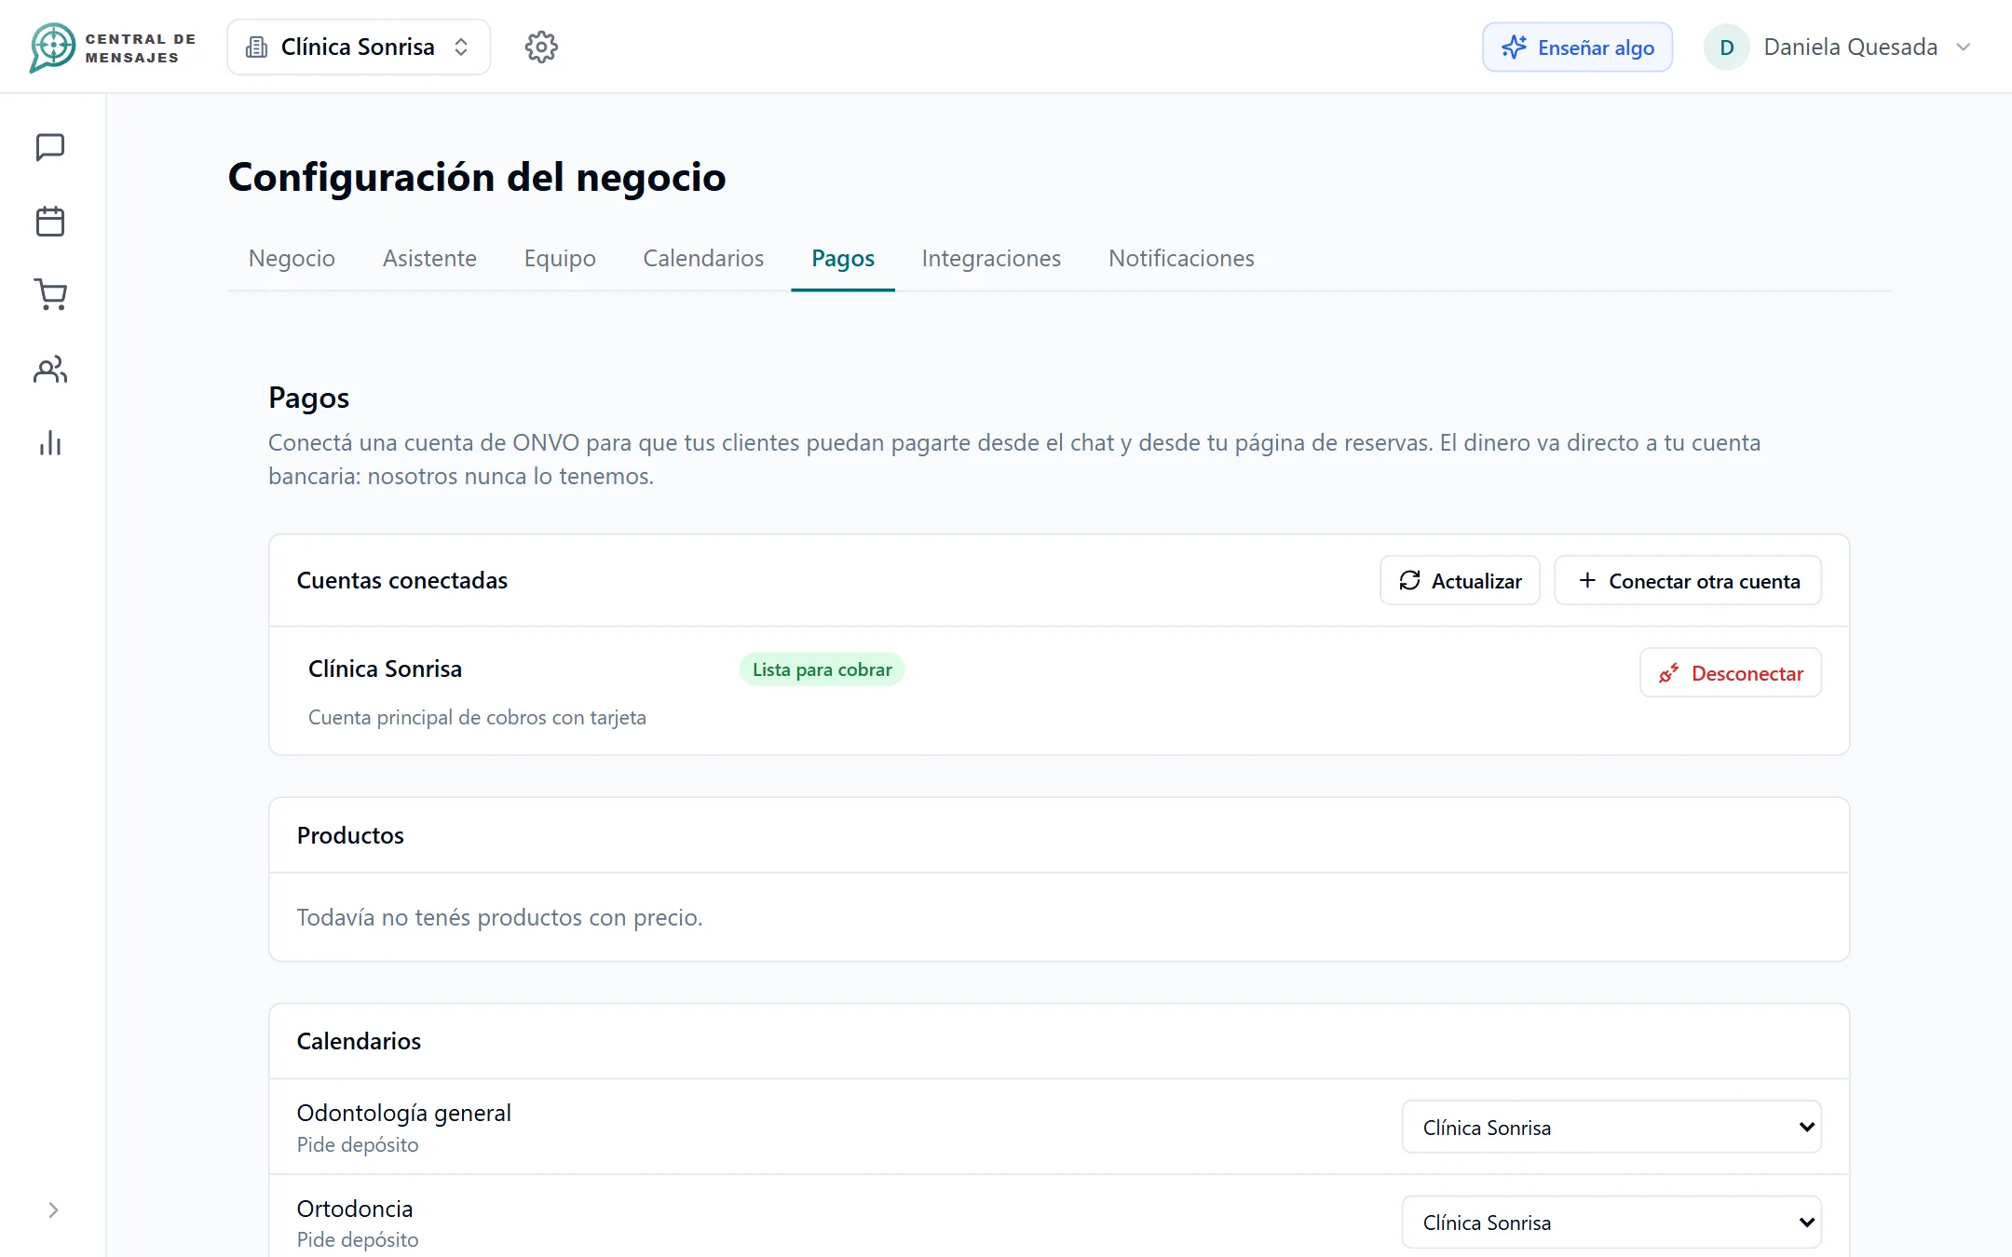Switch to the Calendarios tab

703,258
